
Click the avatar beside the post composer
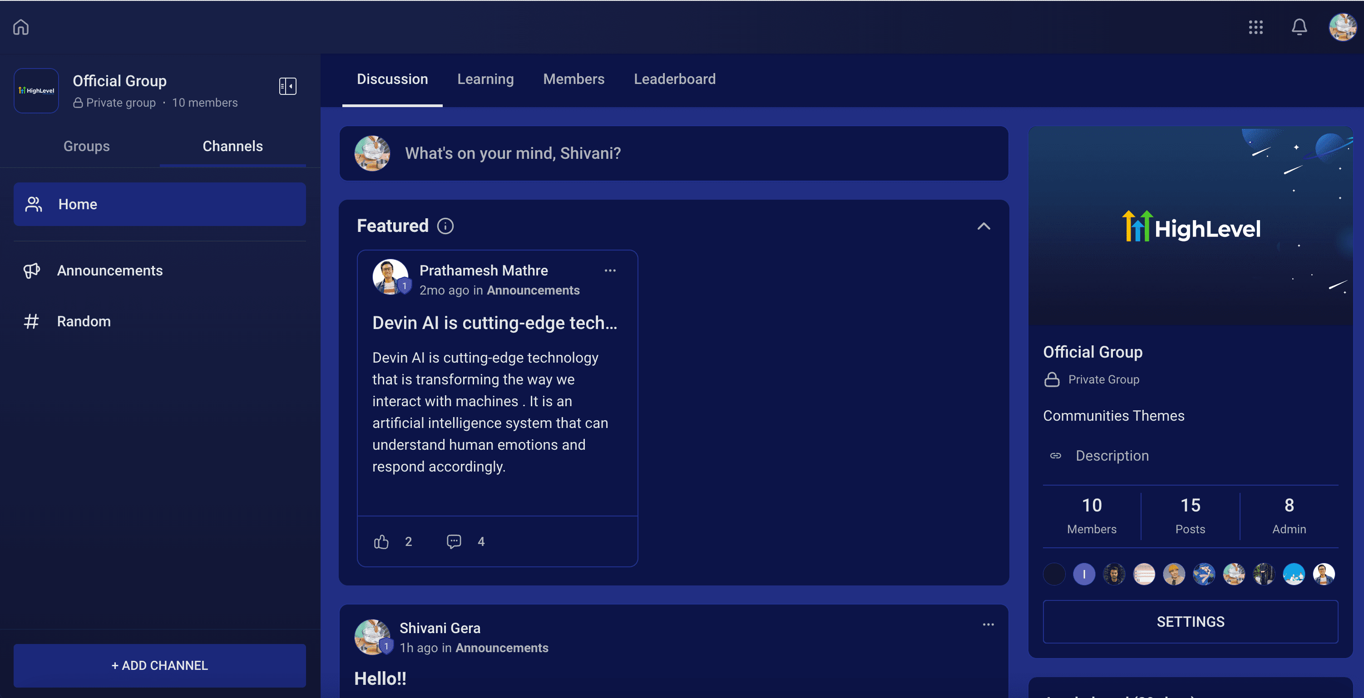[x=372, y=153]
